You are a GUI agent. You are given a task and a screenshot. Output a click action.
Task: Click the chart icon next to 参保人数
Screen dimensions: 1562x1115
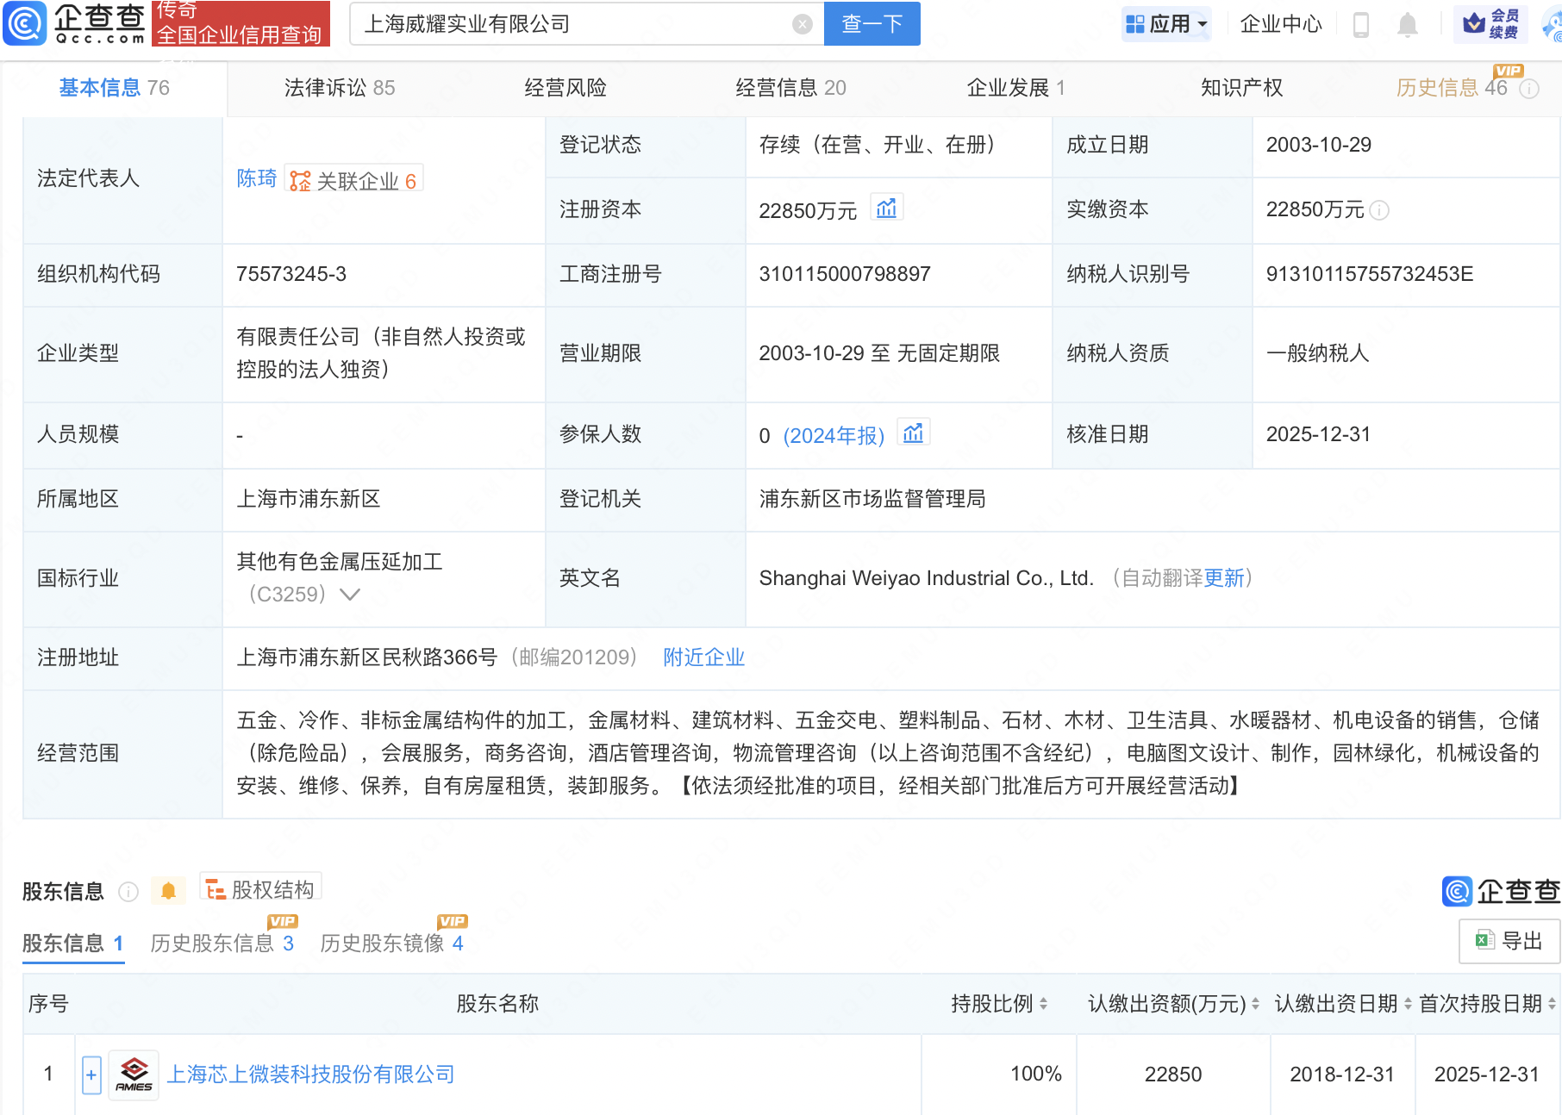tap(914, 433)
